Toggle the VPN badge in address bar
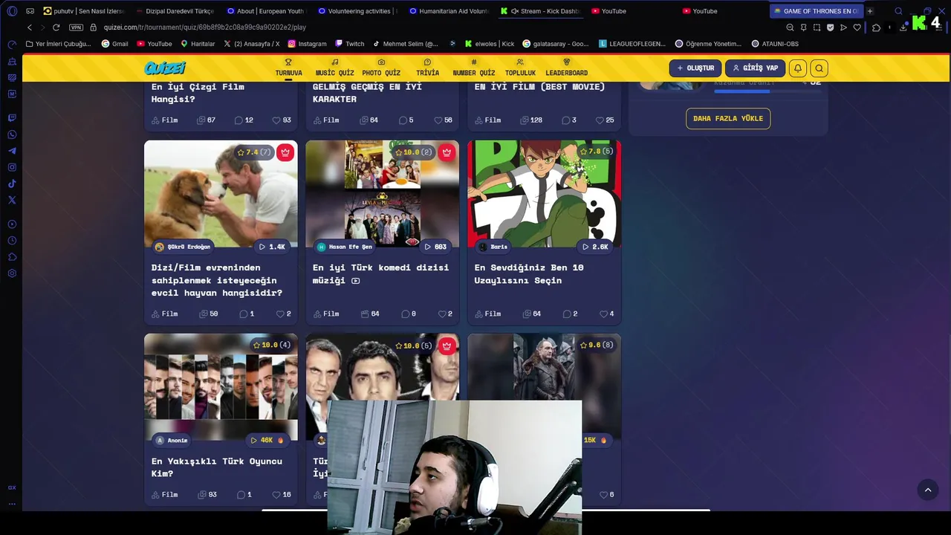The height and width of the screenshot is (535, 951). [x=76, y=27]
